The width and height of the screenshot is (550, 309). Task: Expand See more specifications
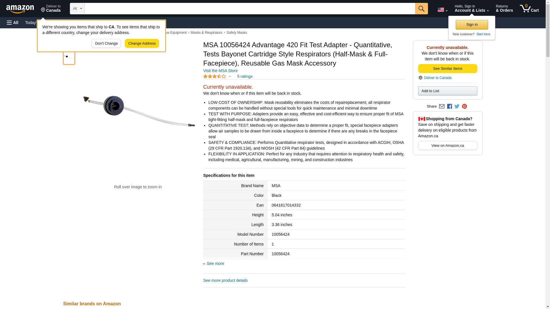coord(215,264)
